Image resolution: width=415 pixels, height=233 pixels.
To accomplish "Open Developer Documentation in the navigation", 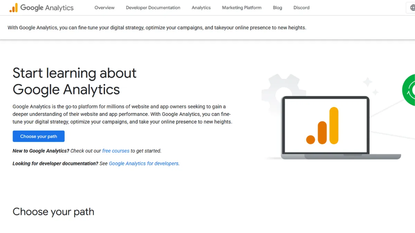I will point(153,8).
